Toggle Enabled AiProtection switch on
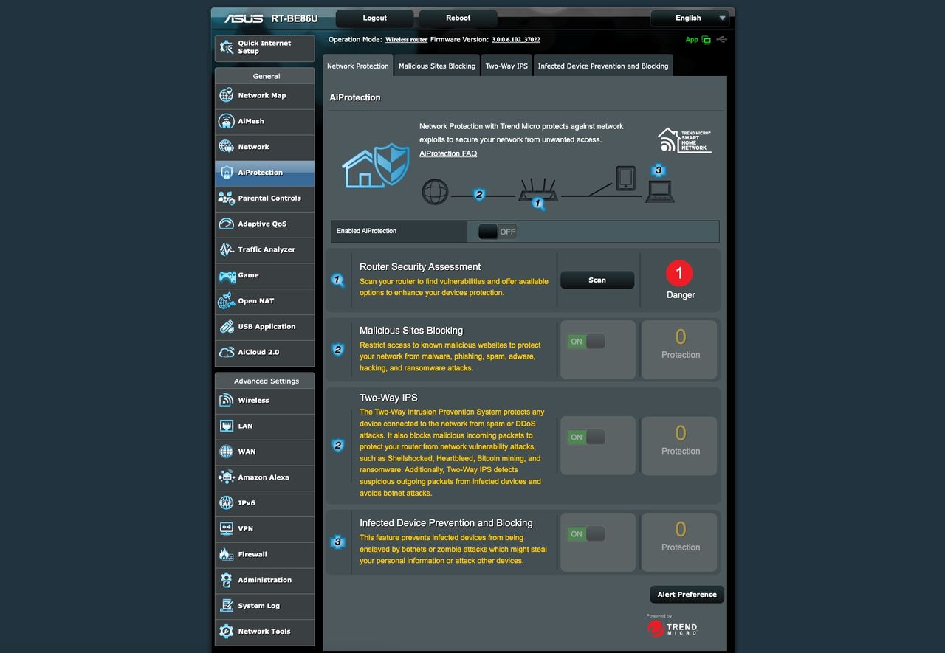This screenshot has height=653, width=945. (498, 232)
